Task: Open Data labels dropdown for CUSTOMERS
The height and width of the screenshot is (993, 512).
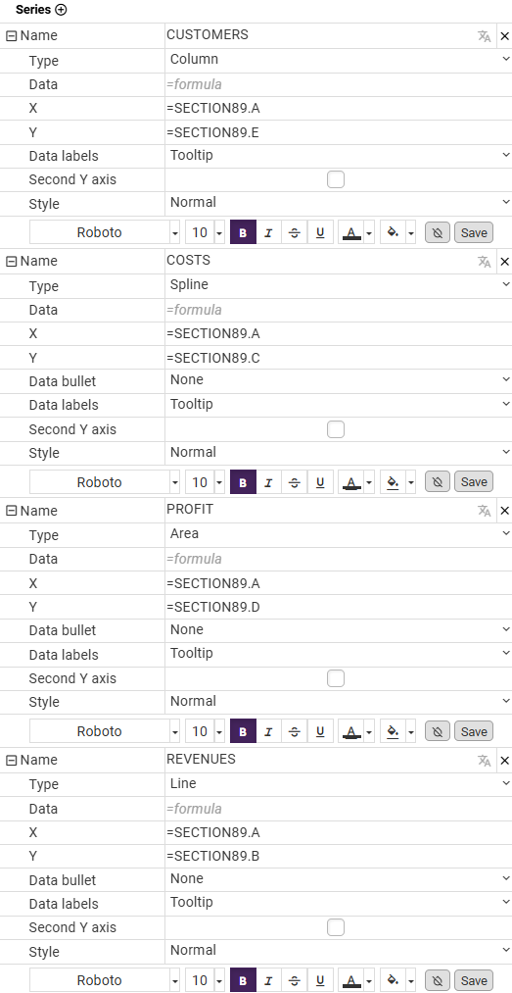Action: [x=339, y=155]
